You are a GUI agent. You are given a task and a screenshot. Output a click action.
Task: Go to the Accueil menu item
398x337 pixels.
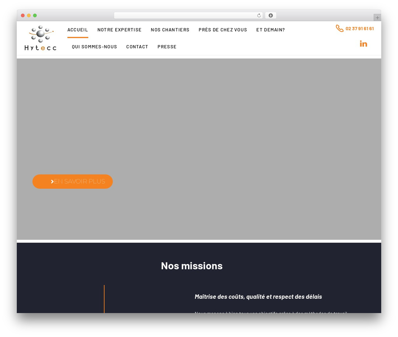pyautogui.click(x=78, y=30)
